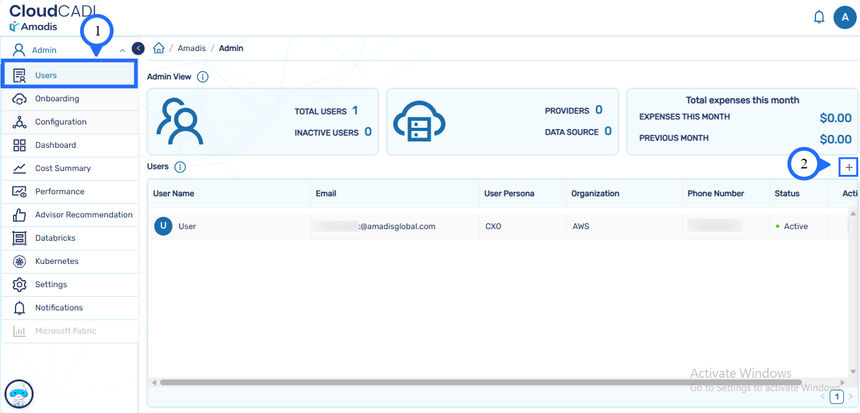This screenshot has width=860, height=413.
Task: Click the Admin View info icon
Action: click(203, 77)
